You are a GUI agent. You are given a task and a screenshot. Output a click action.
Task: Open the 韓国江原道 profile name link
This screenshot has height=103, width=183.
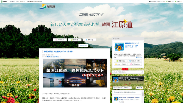tap(132, 43)
